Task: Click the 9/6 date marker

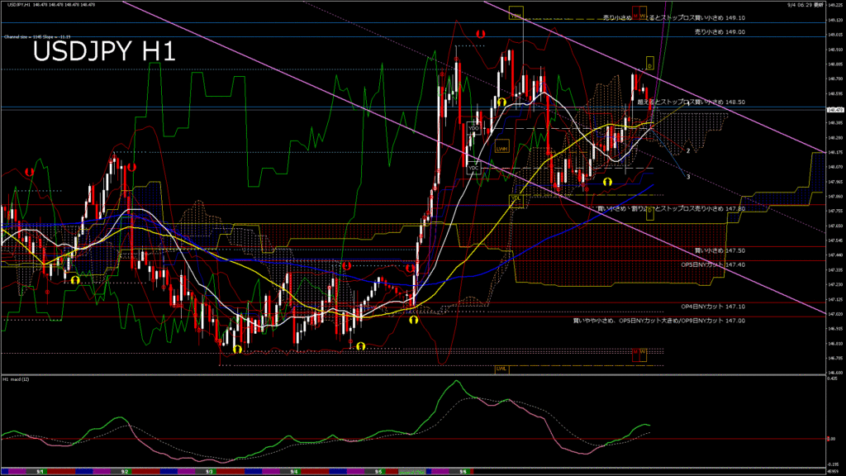Action: [463, 471]
